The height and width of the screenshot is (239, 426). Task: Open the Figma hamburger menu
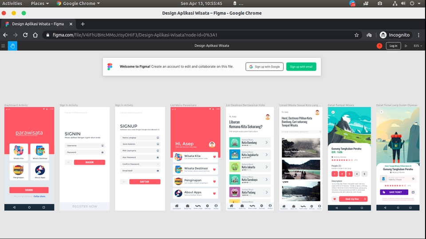click(x=4, y=46)
